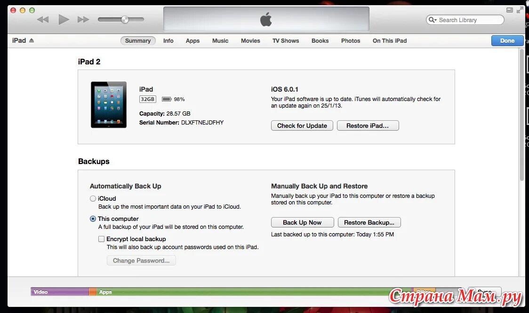The height and width of the screenshot is (313, 529).
Task: Click Check for Update button
Action: 302,125
